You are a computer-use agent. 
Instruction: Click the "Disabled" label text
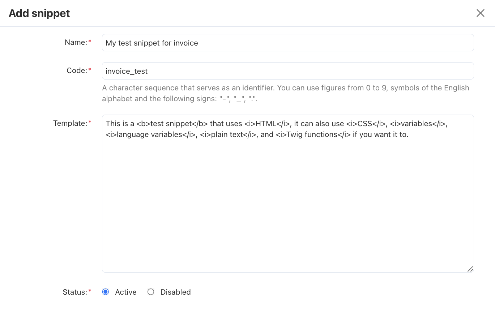click(175, 292)
